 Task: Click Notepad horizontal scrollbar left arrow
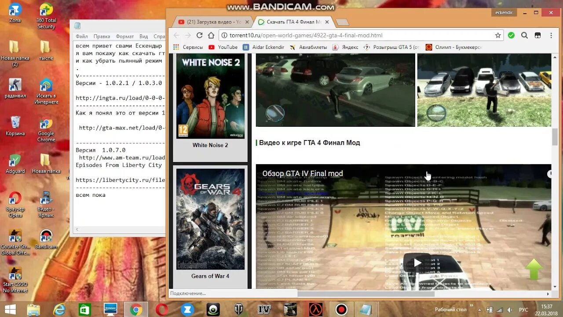pyautogui.click(x=78, y=229)
